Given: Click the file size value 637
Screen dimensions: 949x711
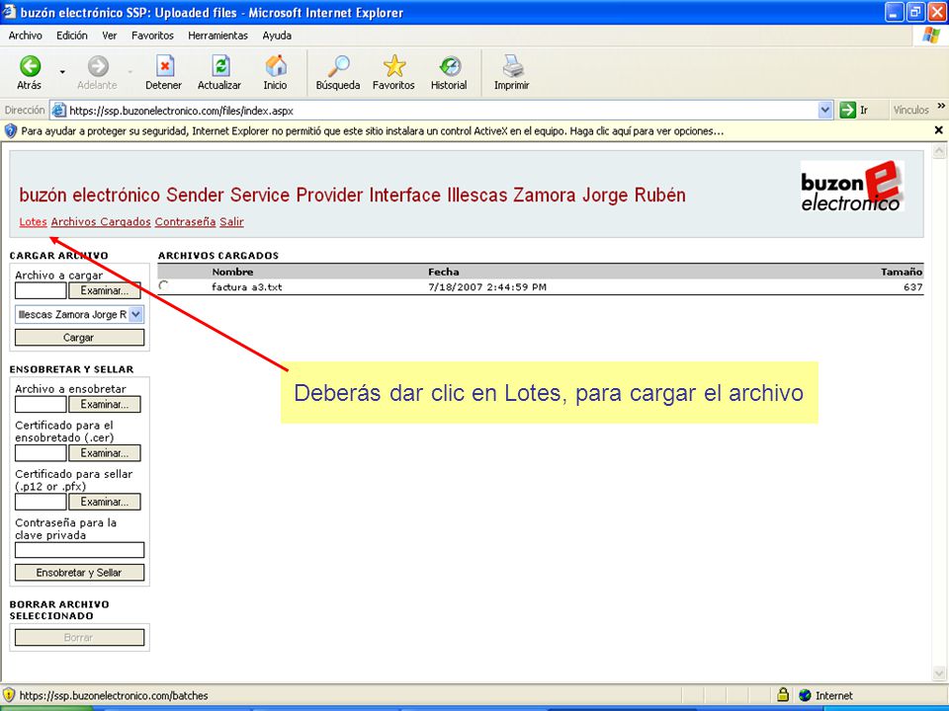Looking at the screenshot, I should [x=912, y=287].
